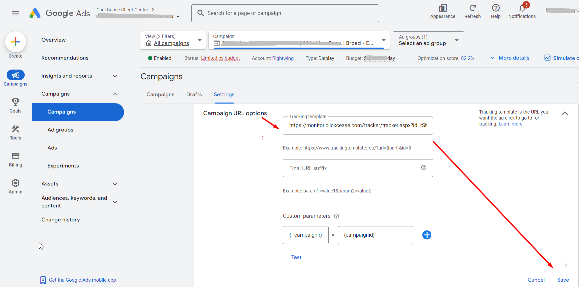Click the Limited by budget status link
This screenshot has width=579, height=287.
[220, 58]
